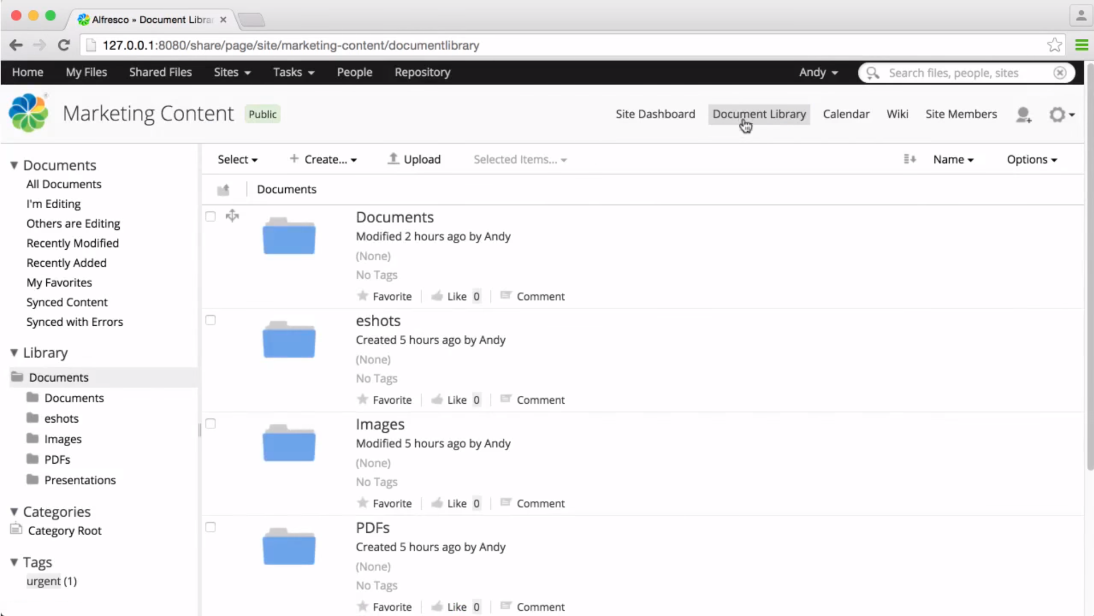
Task: Open the Documents folder thumbnail
Action: (x=289, y=236)
